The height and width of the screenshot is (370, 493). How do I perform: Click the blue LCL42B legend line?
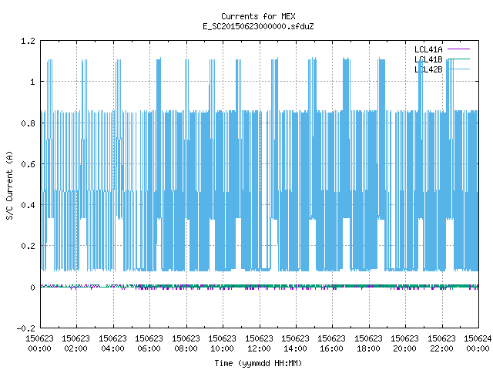(x=458, y=69)
